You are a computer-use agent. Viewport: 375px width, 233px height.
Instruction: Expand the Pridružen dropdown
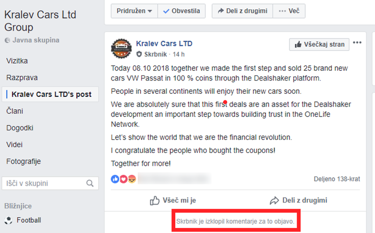click(x=134, y=11)
